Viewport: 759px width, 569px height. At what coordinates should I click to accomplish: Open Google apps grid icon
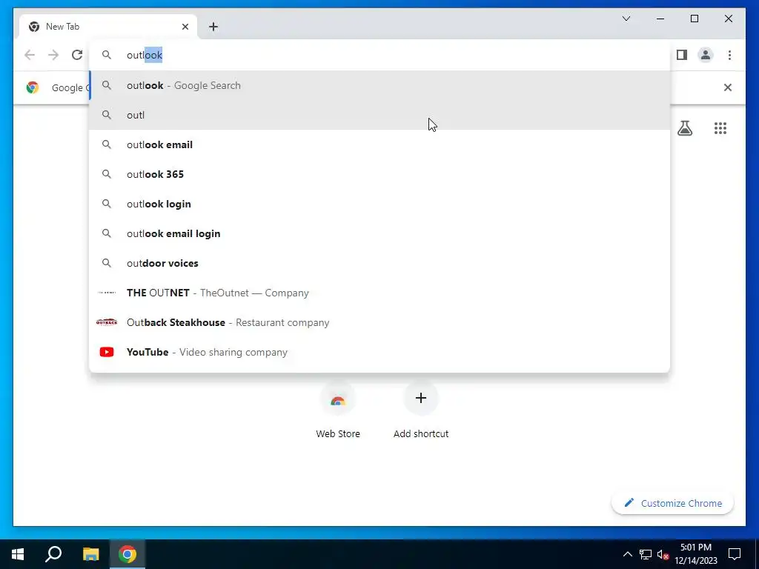click(x=720, y=128)
